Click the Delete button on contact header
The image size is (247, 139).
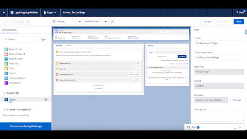[164, 32]
